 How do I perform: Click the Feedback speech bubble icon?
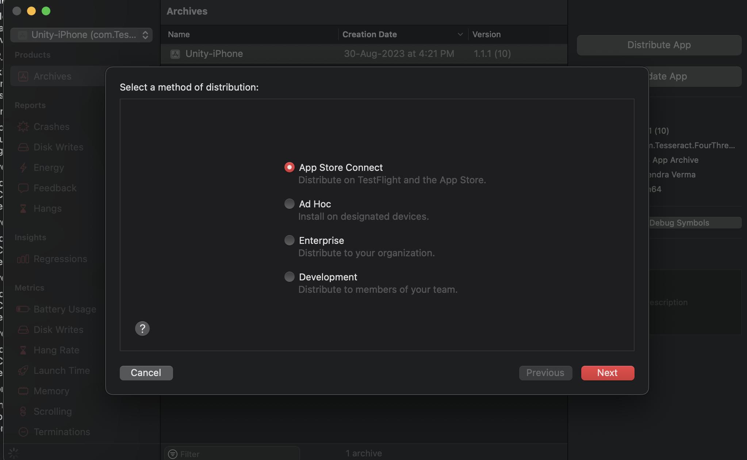click(x=23, y=188)
